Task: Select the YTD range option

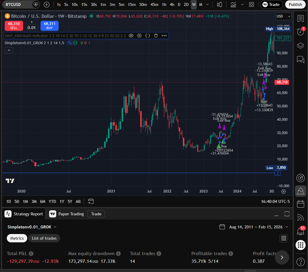Action: click(52, 201)
